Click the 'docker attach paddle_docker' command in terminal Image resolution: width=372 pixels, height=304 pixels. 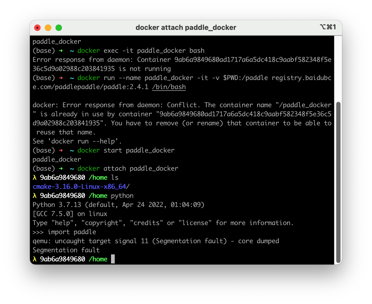(x=128, y=169)
